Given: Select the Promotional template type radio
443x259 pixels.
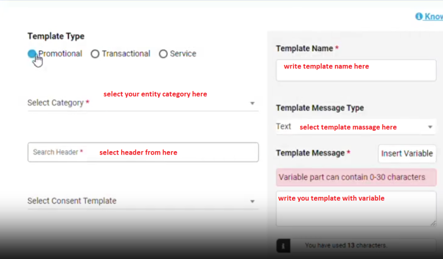Looking at the screenshot, I should [x=32, y=53].
